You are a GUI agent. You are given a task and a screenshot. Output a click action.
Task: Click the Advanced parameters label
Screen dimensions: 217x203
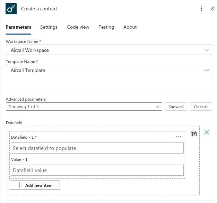click(x=26, y=99)
